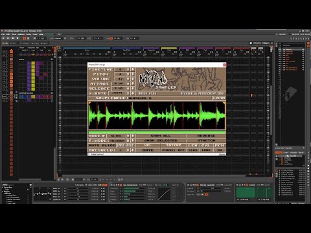Image resolution: width=311 pixels, height=233 pixels.
Task: Click the PCM column cell
Action: (x=220, y=145)
